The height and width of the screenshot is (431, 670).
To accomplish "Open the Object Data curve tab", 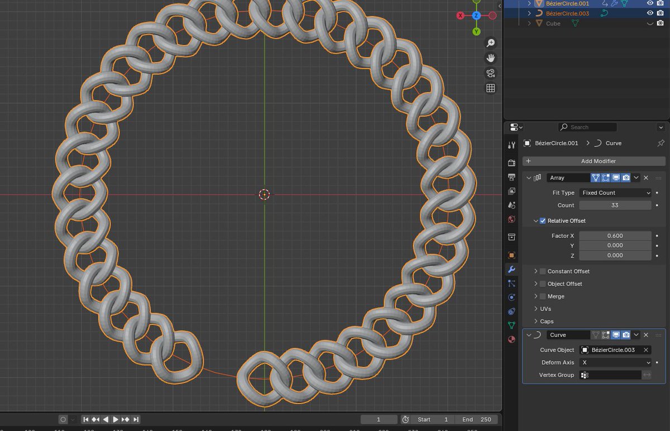I will [511, 325].
